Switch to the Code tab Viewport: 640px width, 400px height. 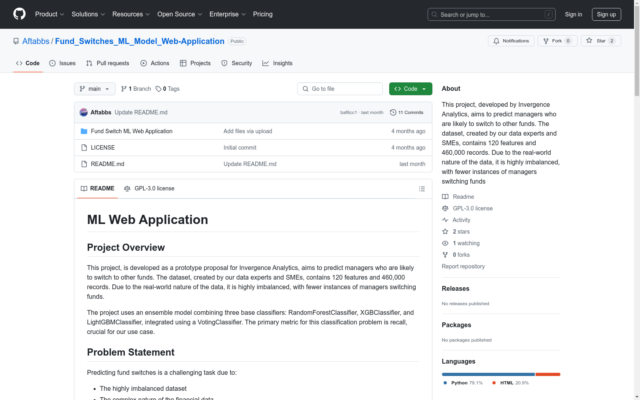coord(28,63)
